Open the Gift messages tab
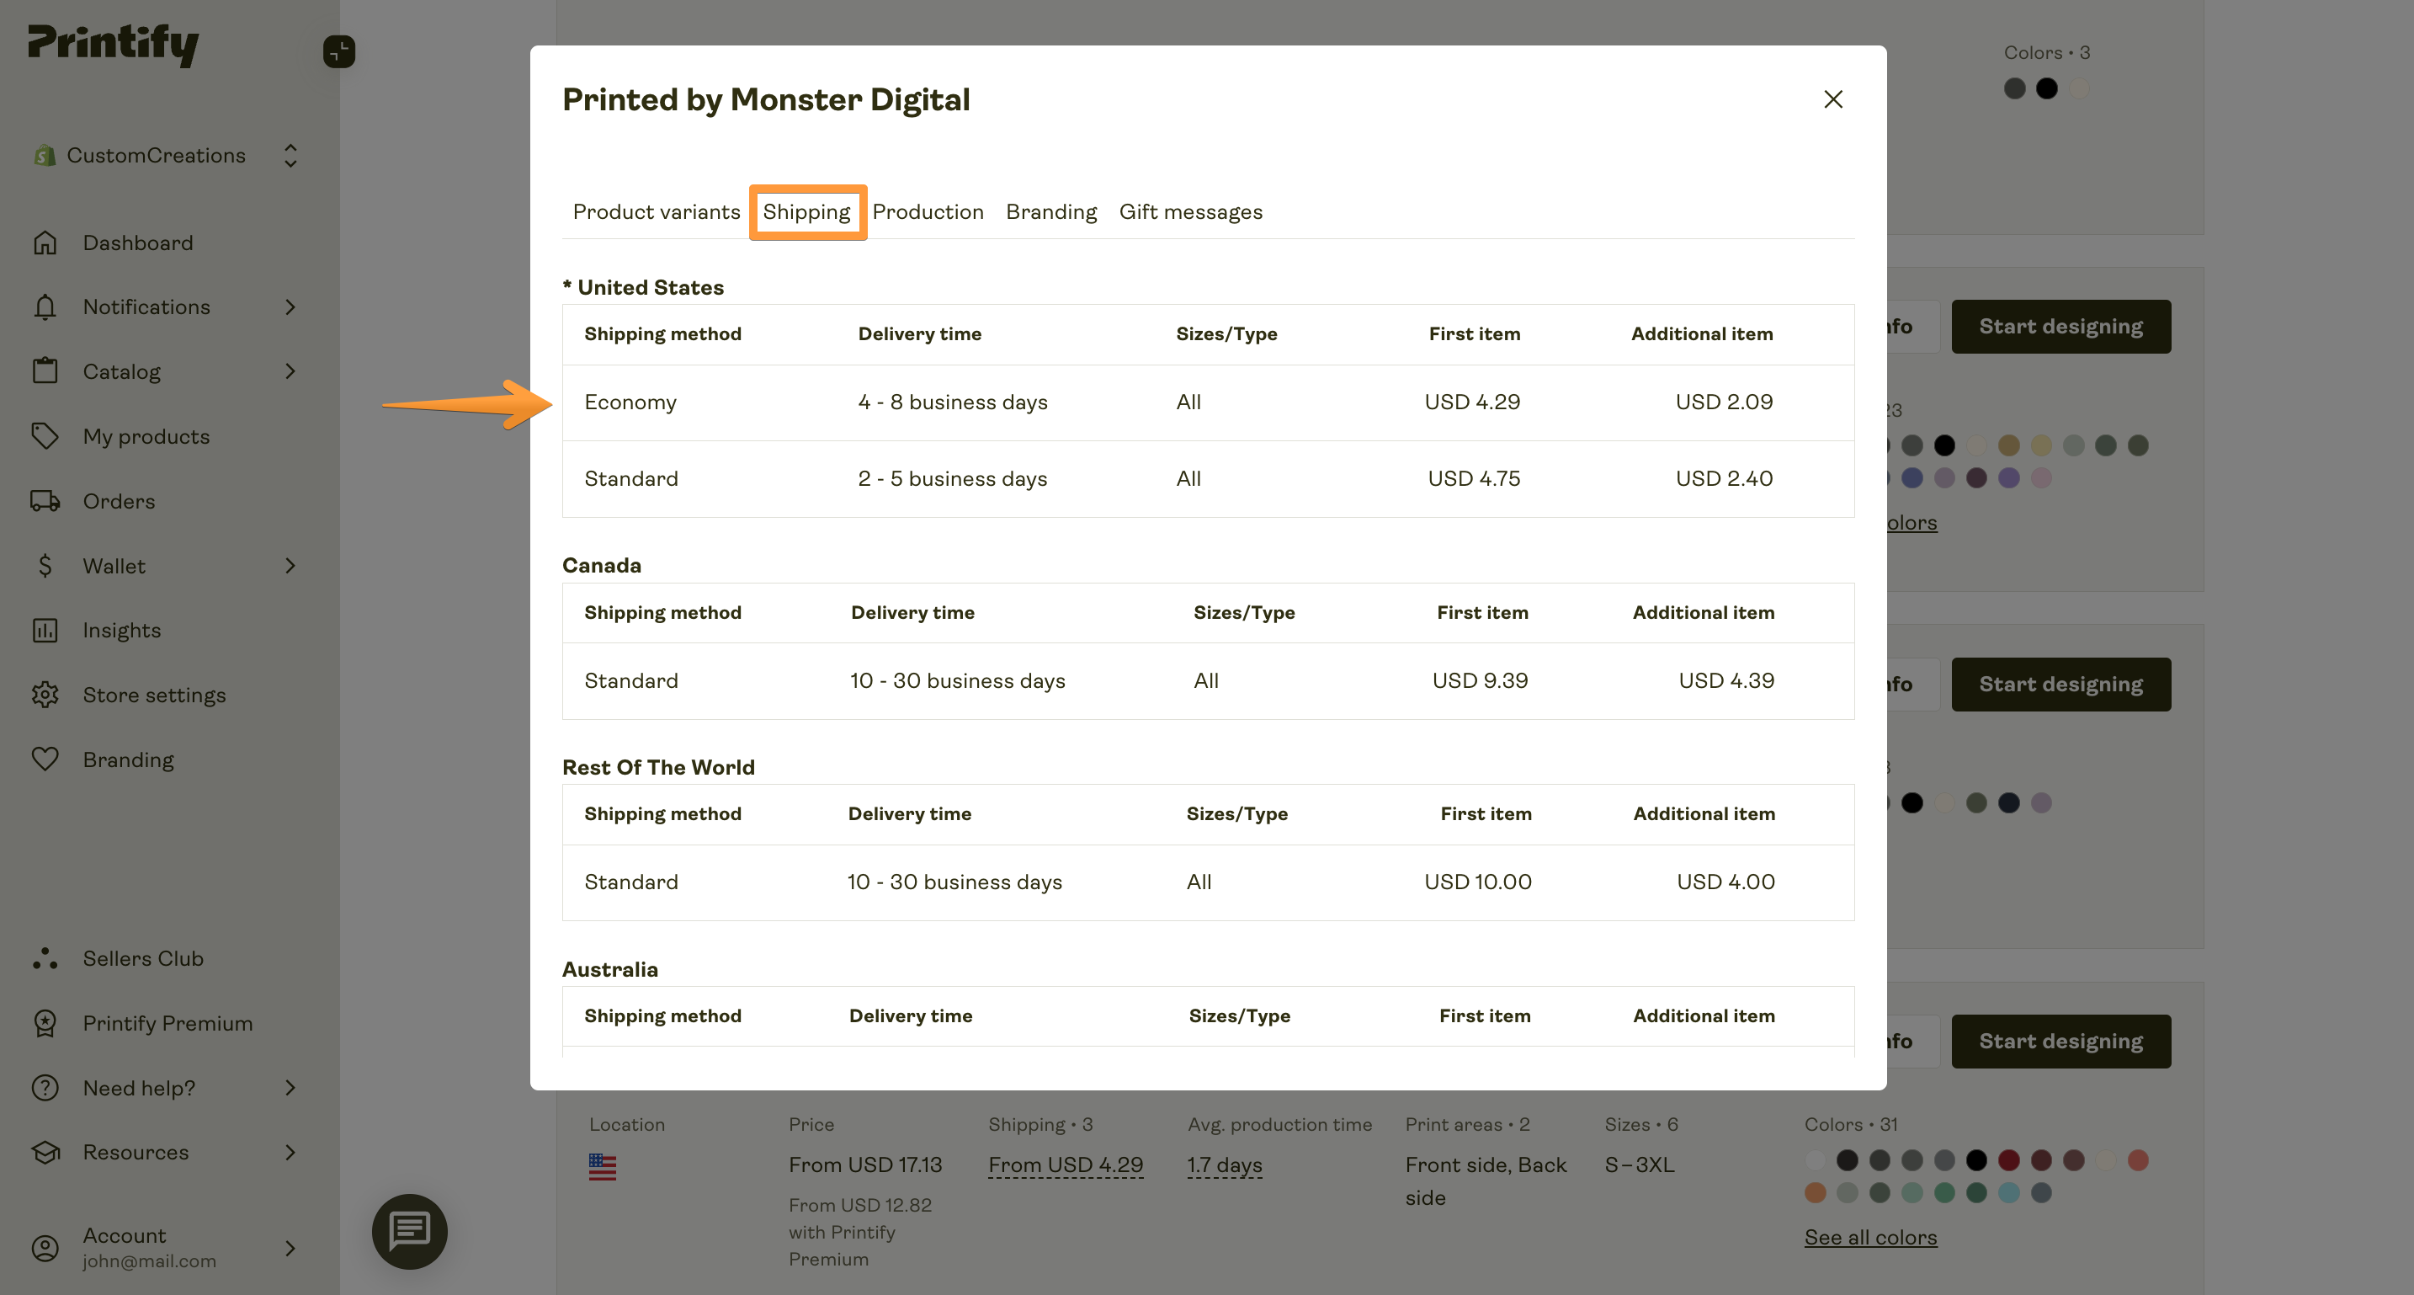2414x1295 pixels. (x=1190, y=211)
